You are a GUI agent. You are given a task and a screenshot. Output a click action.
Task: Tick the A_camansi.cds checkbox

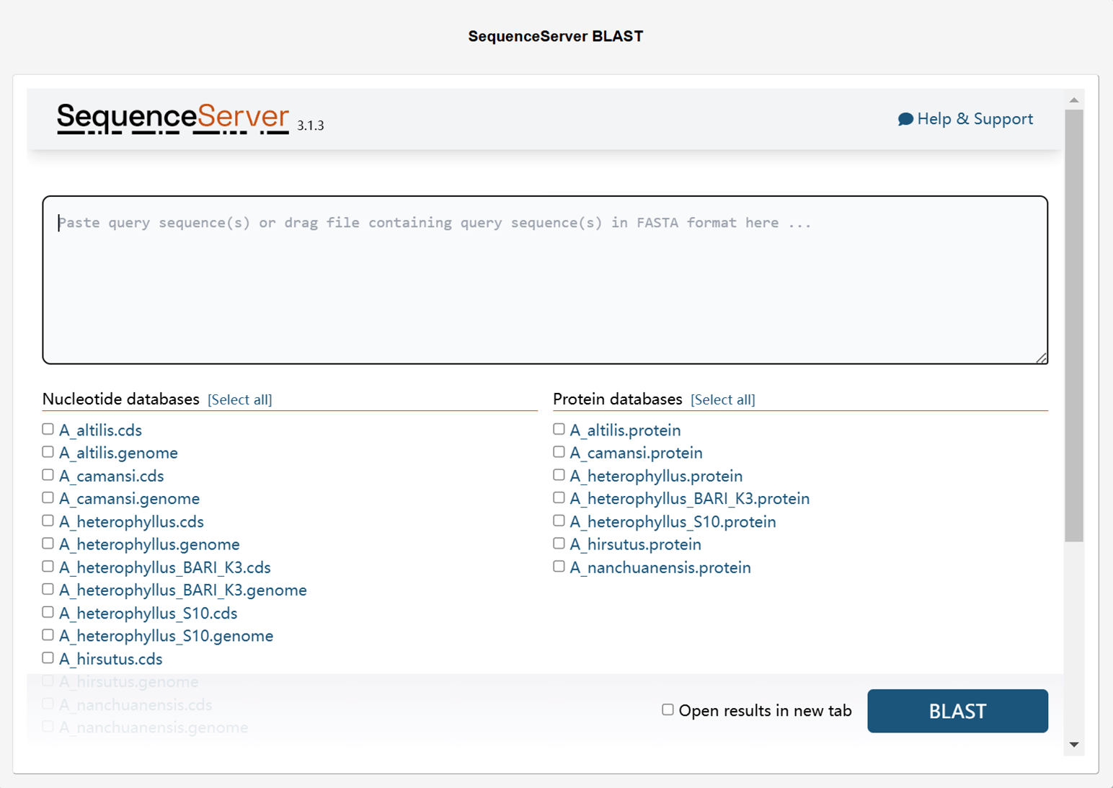click(x=48, y=475)
